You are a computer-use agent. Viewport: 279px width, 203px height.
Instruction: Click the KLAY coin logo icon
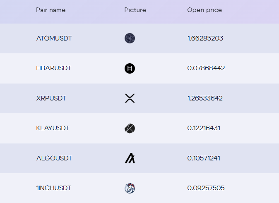(x=130, y=129)
